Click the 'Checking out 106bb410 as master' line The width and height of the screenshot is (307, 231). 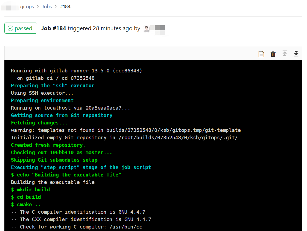point(61,153)
